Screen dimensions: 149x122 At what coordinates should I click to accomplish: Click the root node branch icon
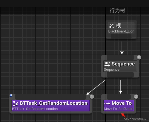click(111, 26)
